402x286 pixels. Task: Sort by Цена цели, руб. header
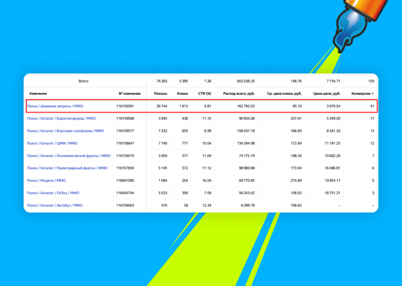(327, 94)
